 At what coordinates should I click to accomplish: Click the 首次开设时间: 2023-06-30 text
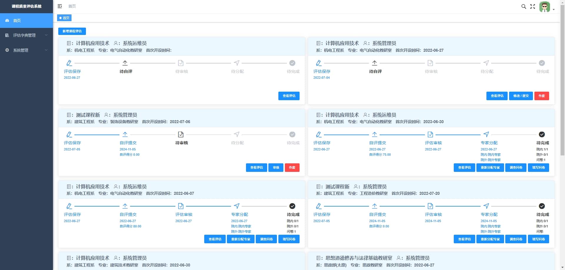(420, 122)
